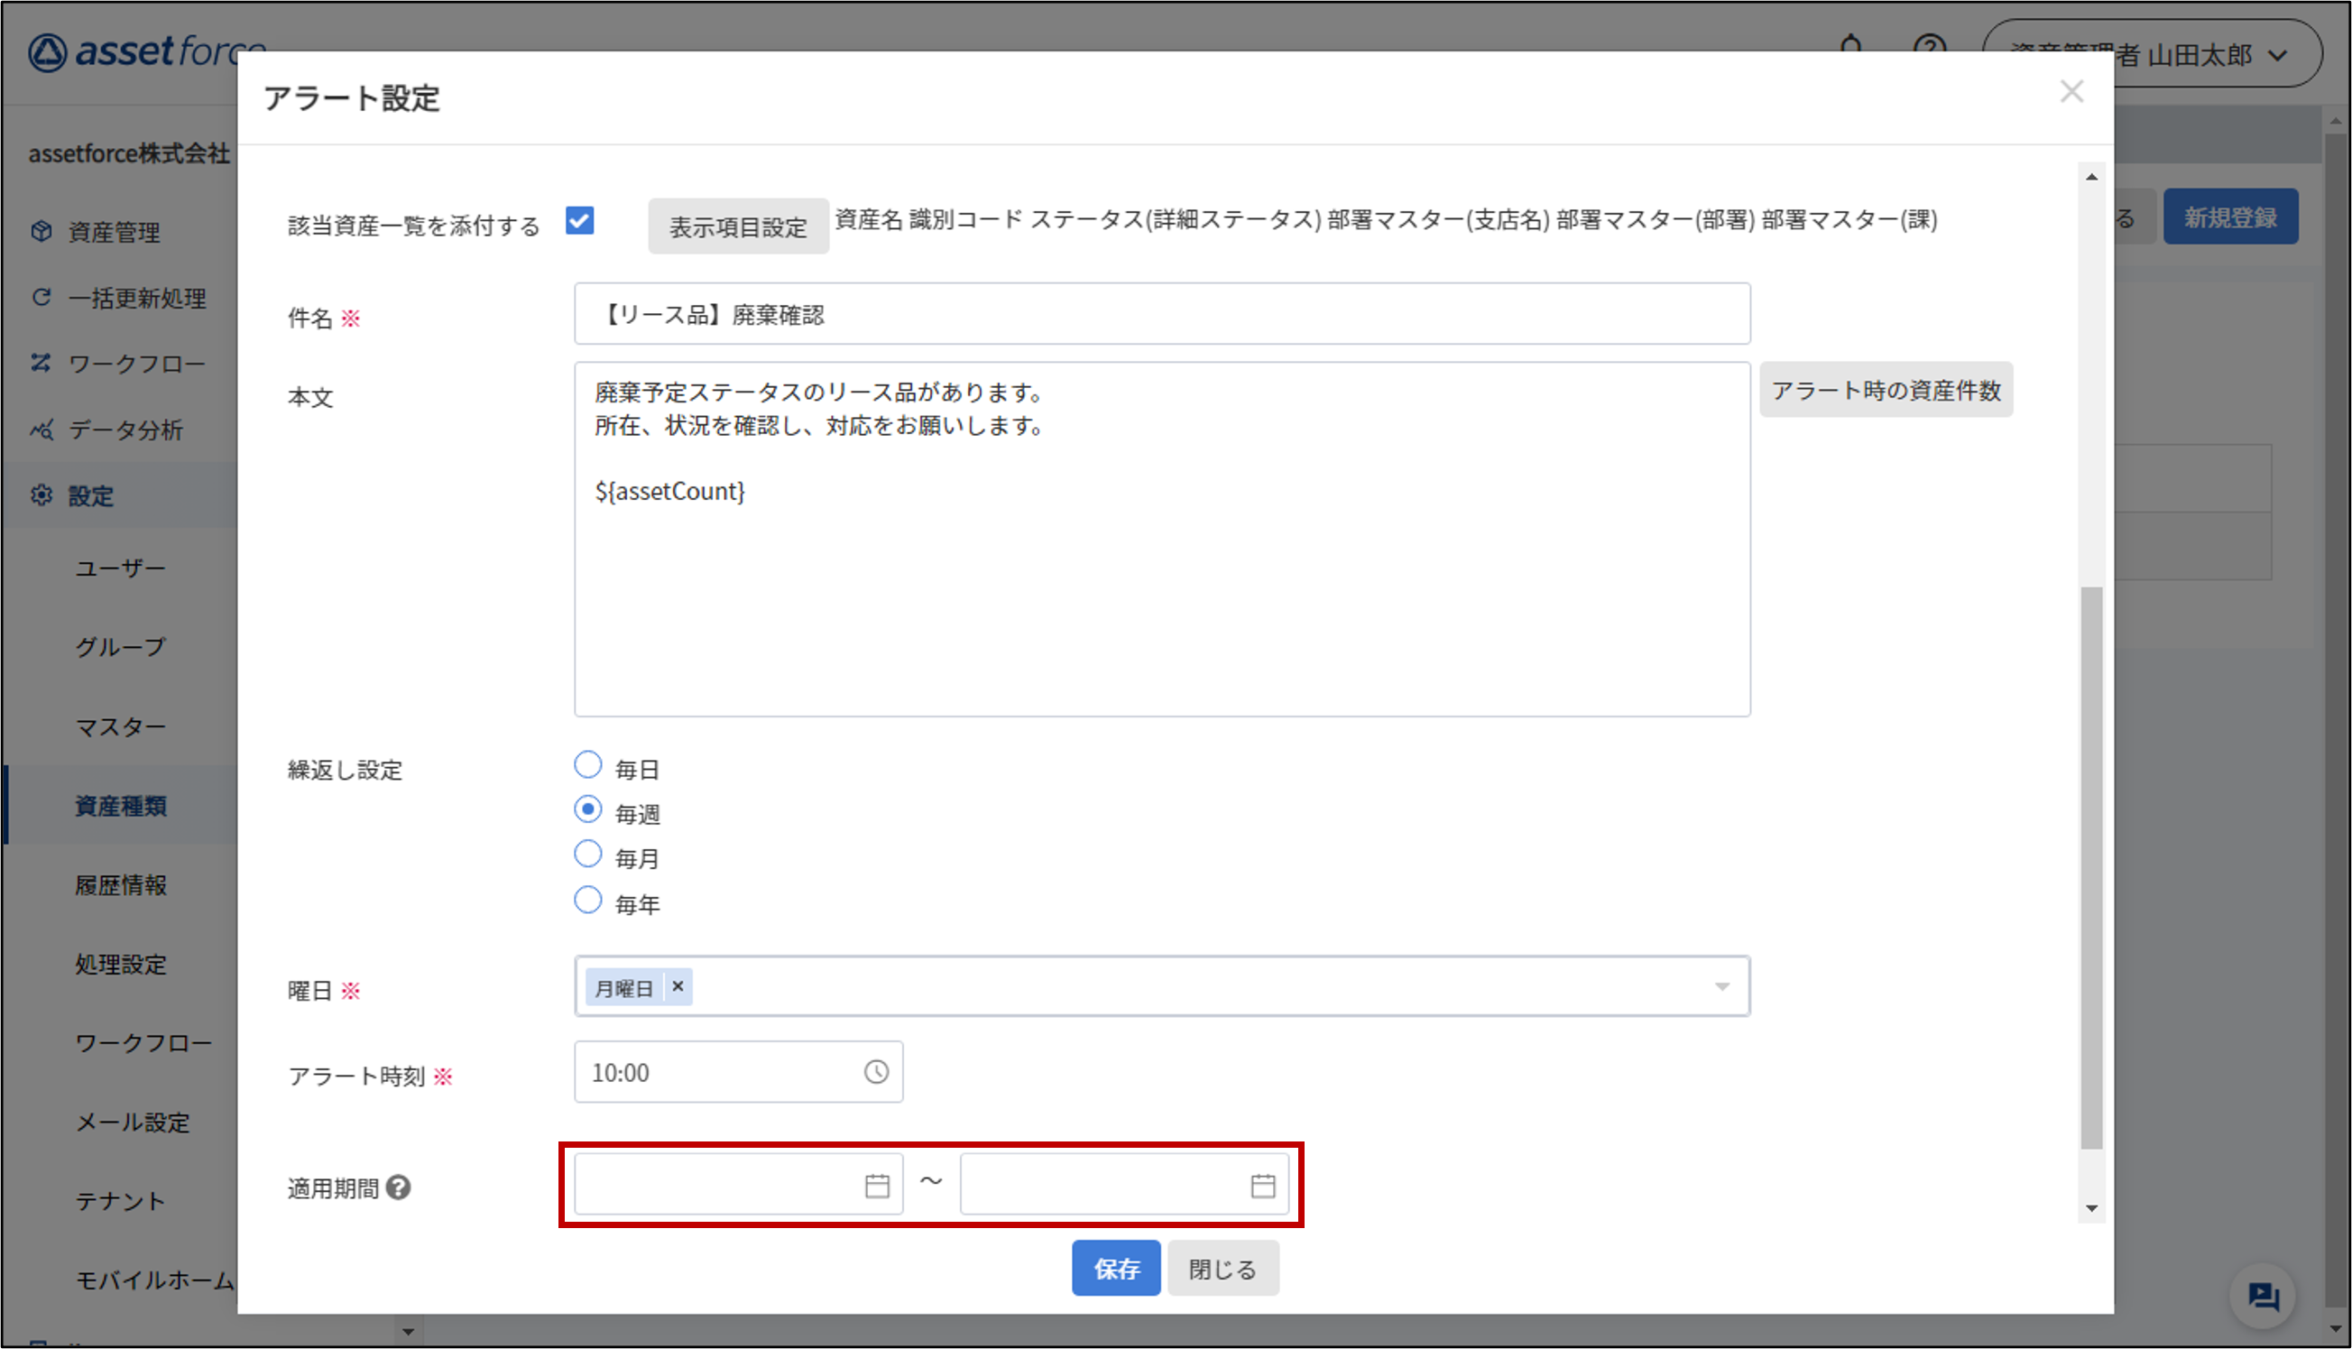
Task: Open ユーザー settings submenu item
Action: [120, 568]
